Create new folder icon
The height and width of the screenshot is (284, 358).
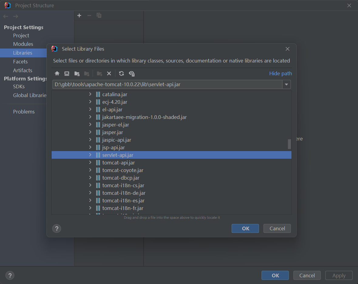tap(99, 73)
